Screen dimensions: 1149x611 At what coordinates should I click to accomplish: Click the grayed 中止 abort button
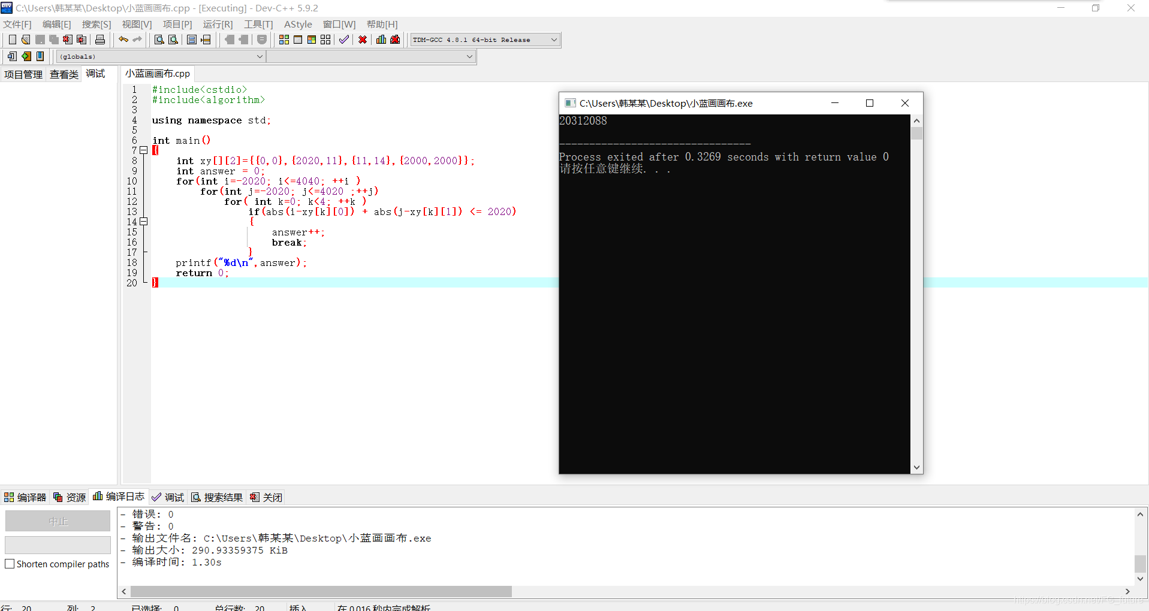[x=58, y=521]
